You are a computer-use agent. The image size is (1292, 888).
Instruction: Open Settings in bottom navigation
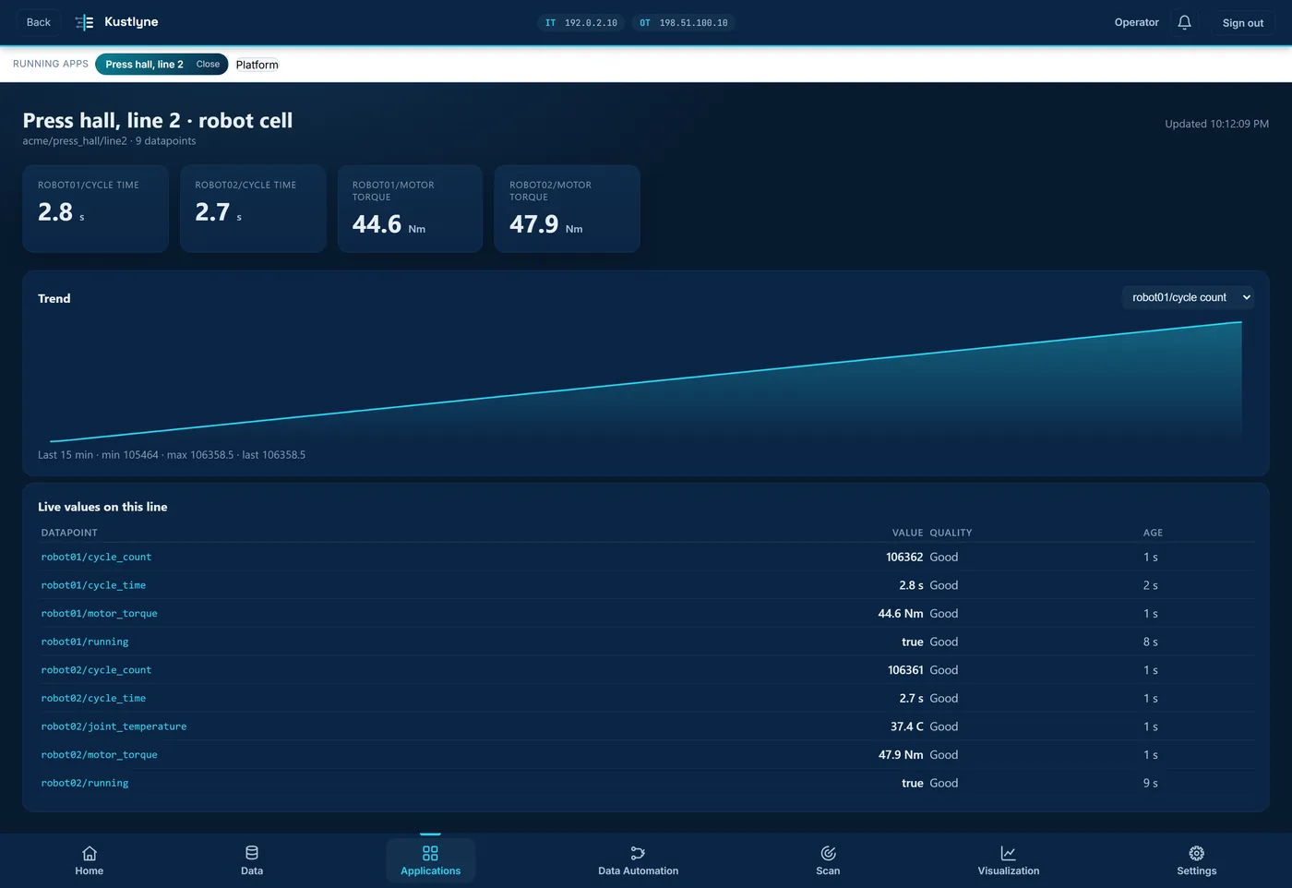point(1197,860)
